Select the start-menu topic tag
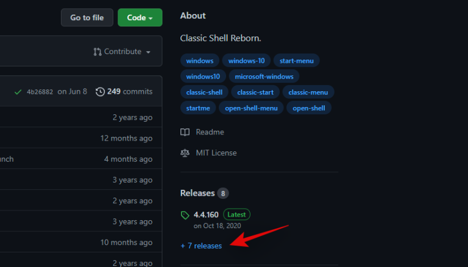This screenshot has width=468, height=267. point(296,61)
